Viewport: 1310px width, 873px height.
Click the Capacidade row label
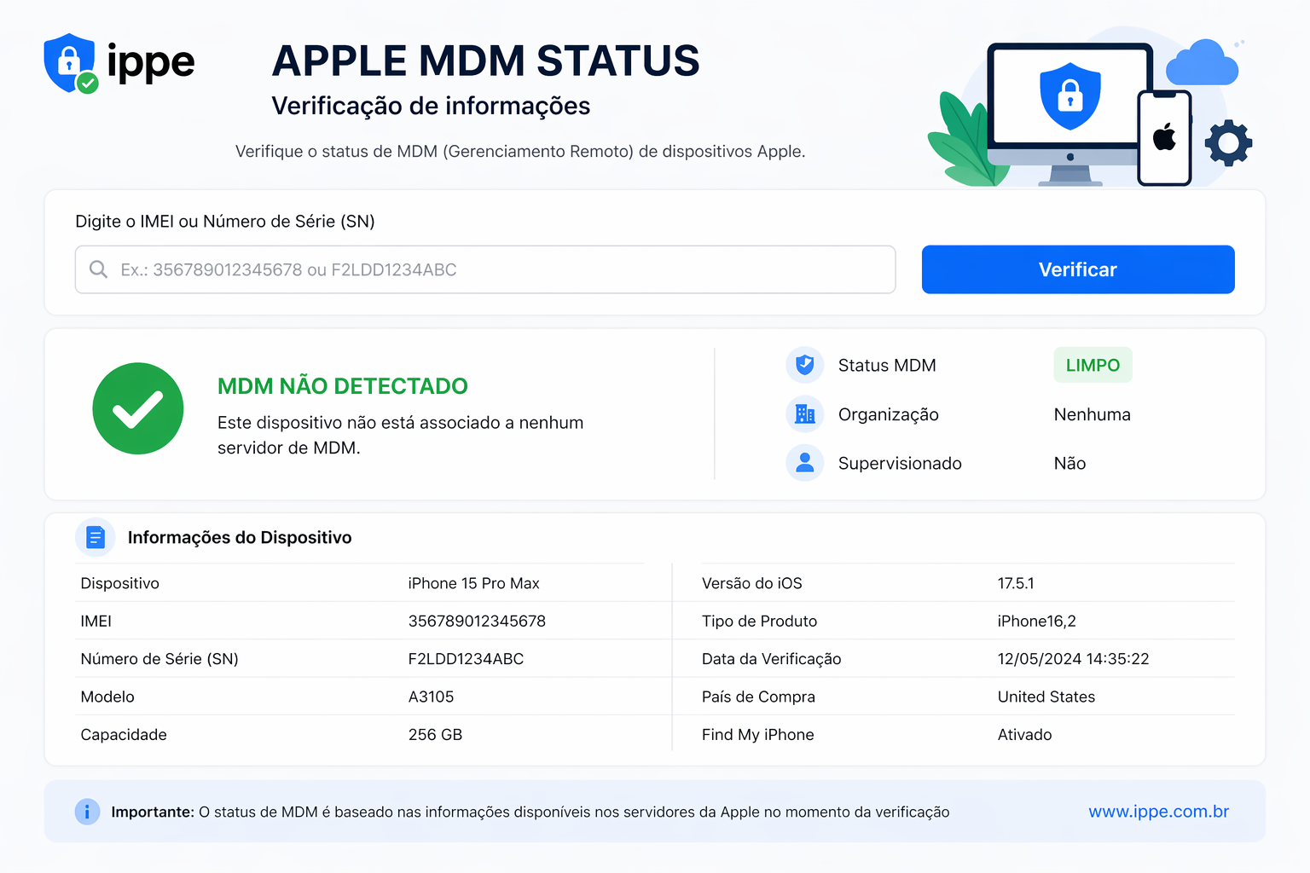[x=124, y=735]
